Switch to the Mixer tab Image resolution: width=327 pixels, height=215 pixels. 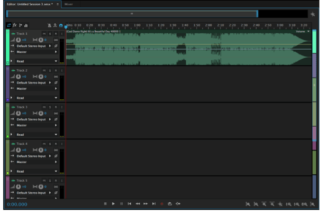68,4
